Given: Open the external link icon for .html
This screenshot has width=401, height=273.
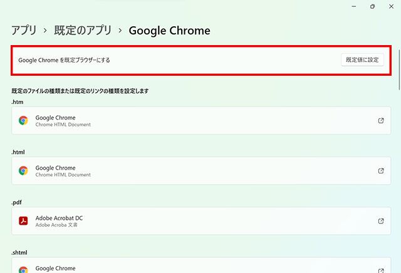Looking at the screenshot, I should (381, 170).
